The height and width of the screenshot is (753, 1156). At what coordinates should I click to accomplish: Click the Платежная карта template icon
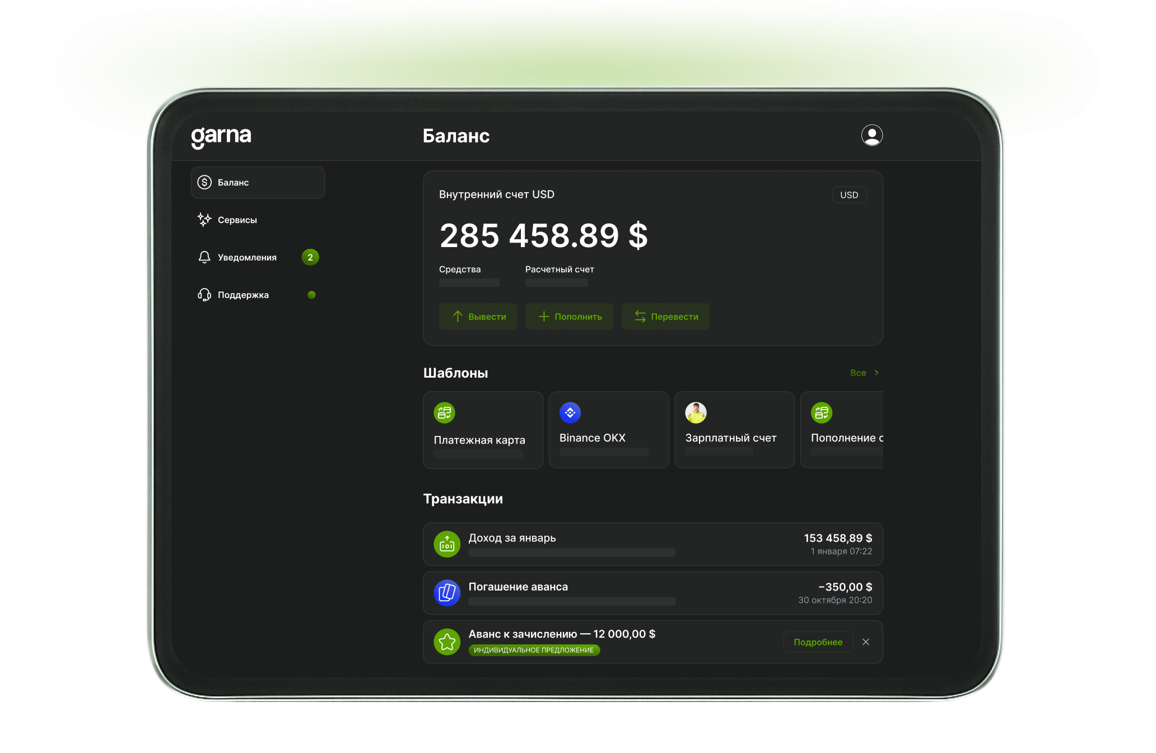click(x=444, y=413)
